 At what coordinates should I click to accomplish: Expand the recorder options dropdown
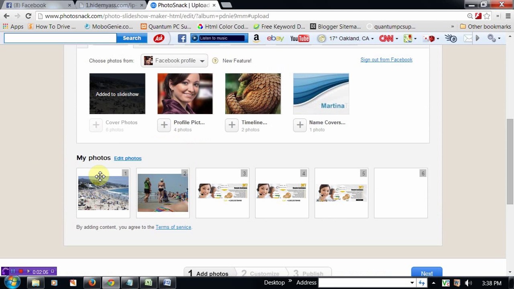[x=52, y=272]
